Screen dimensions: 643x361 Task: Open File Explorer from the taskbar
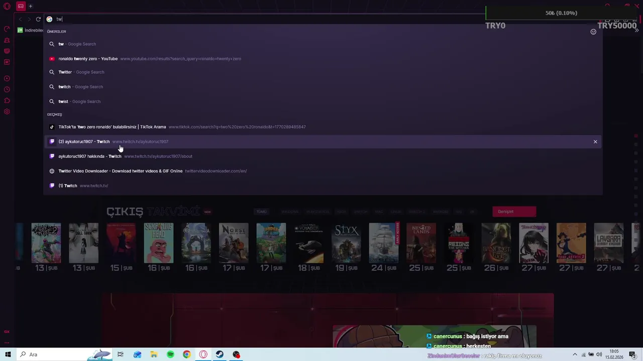pos(154,354)
